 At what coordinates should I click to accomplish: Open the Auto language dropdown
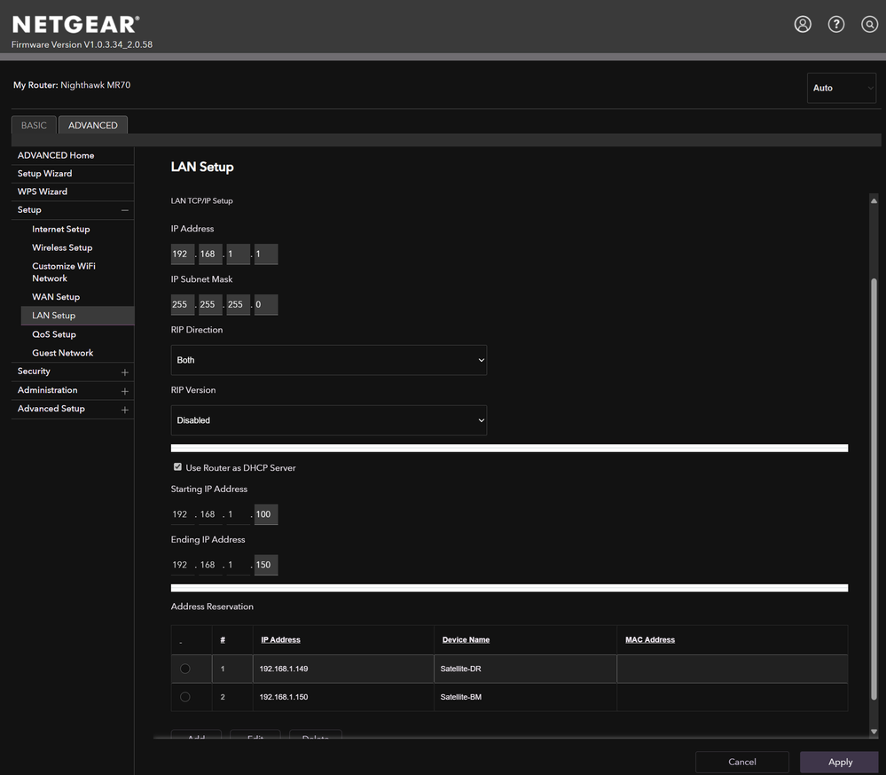click(x=841, y=88)
